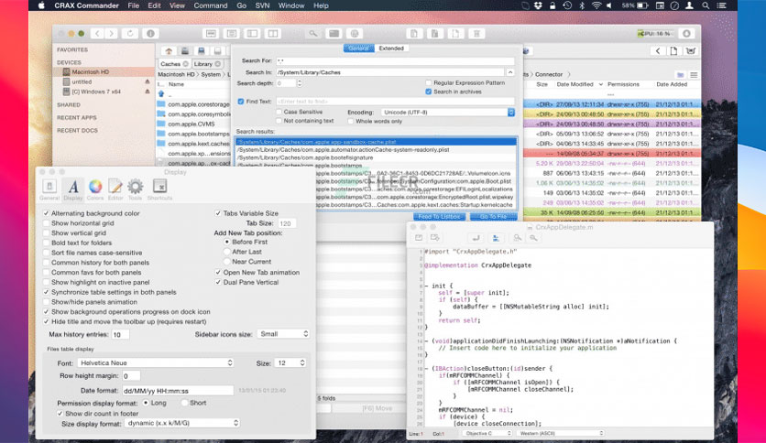Open the General preferences icon

tap(49, 189)
